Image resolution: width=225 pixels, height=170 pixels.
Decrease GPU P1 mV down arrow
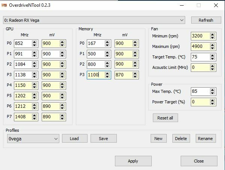62,56
